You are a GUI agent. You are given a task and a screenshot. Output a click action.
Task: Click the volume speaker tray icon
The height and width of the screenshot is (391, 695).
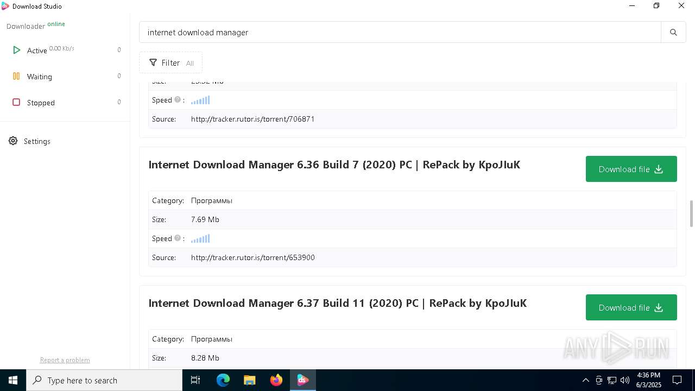coord(625,380)
